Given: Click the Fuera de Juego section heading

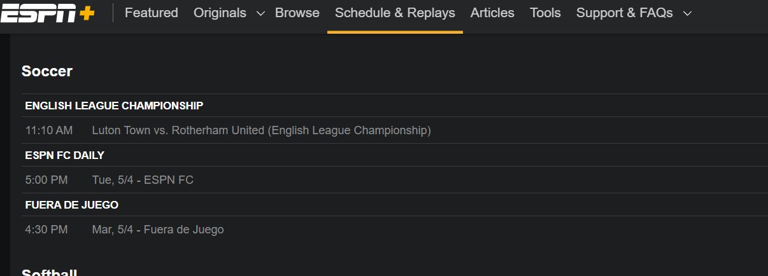Looking at the screenshot, I should tap(72, 205).
